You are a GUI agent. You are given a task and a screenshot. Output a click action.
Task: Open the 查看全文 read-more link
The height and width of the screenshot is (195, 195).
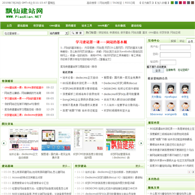[105, 59]
